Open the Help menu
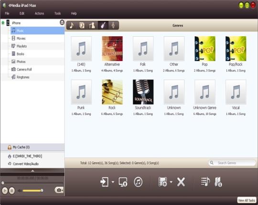 [74, 13]
